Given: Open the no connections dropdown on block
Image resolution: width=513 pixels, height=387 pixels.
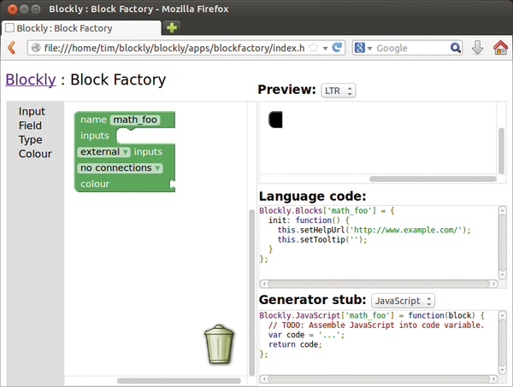Looking at the screenshot, I should pyautogui.click(x=120, y=168).
